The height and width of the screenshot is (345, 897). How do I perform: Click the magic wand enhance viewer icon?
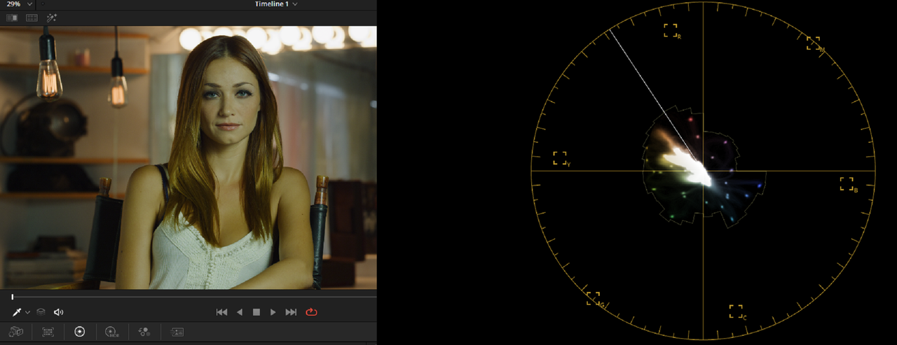coord(52,17)
